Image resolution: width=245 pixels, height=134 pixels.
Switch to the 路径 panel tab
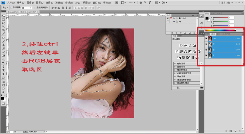pos(218,34)
